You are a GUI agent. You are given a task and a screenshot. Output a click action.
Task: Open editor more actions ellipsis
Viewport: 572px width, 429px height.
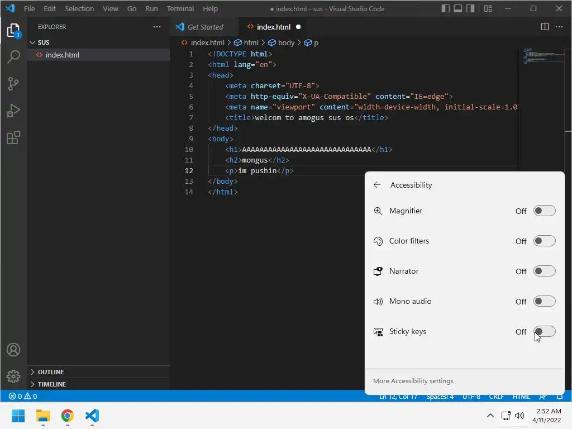[x=559, y=27]
